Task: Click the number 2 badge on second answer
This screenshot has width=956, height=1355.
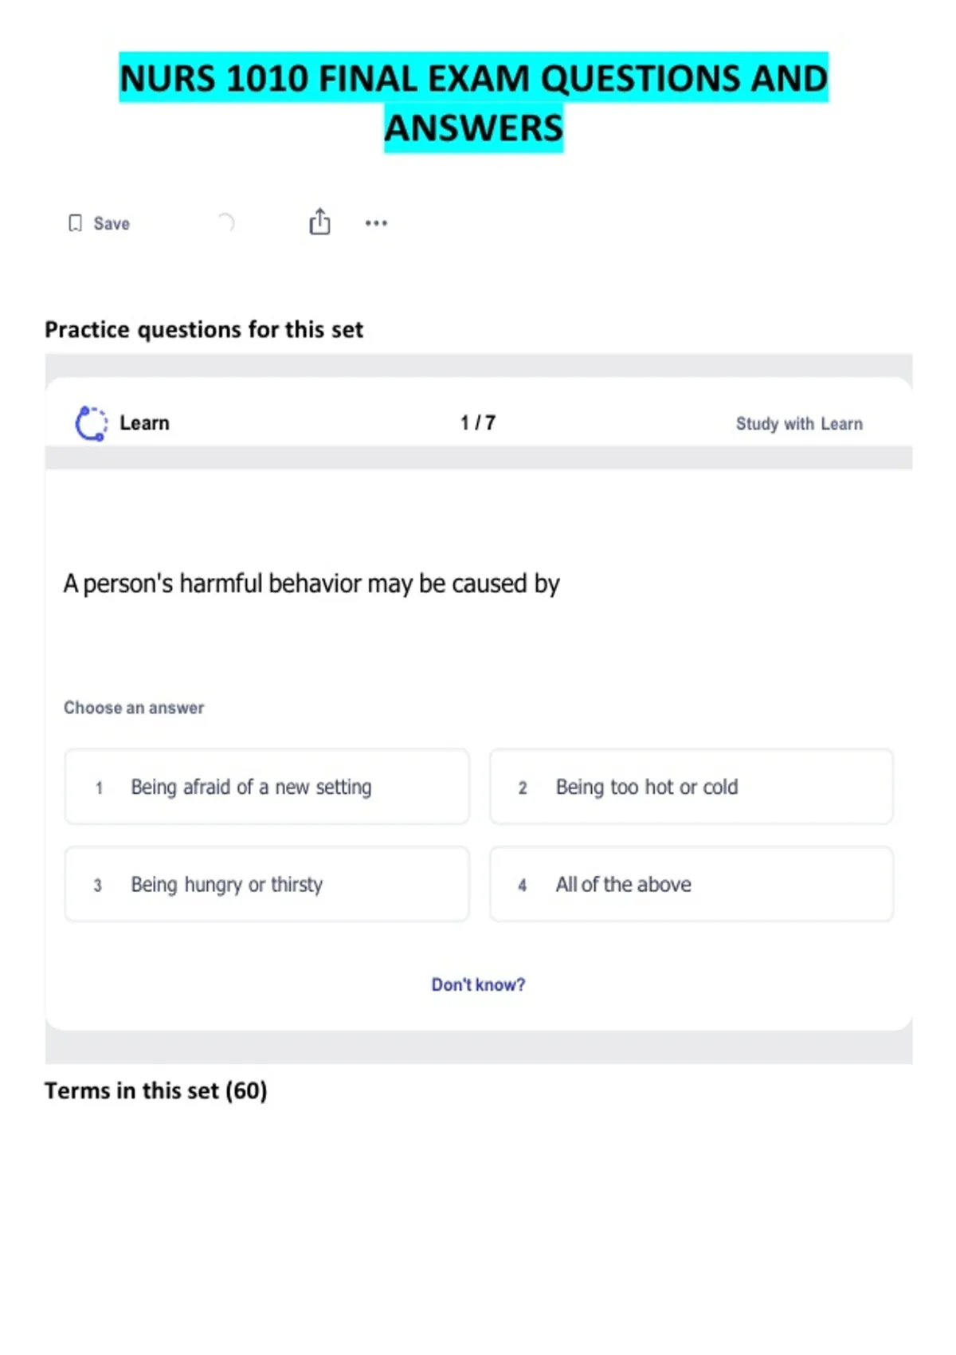Action: point(523,788)
